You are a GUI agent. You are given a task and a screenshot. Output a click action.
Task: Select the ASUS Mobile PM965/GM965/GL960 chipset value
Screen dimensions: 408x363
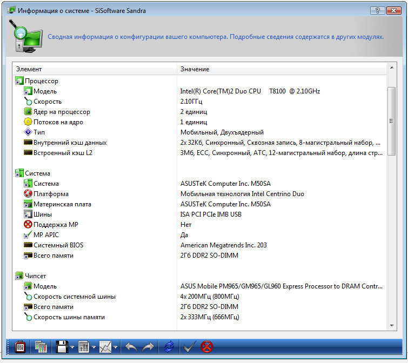pyautogui.click(x=282, y=286)
